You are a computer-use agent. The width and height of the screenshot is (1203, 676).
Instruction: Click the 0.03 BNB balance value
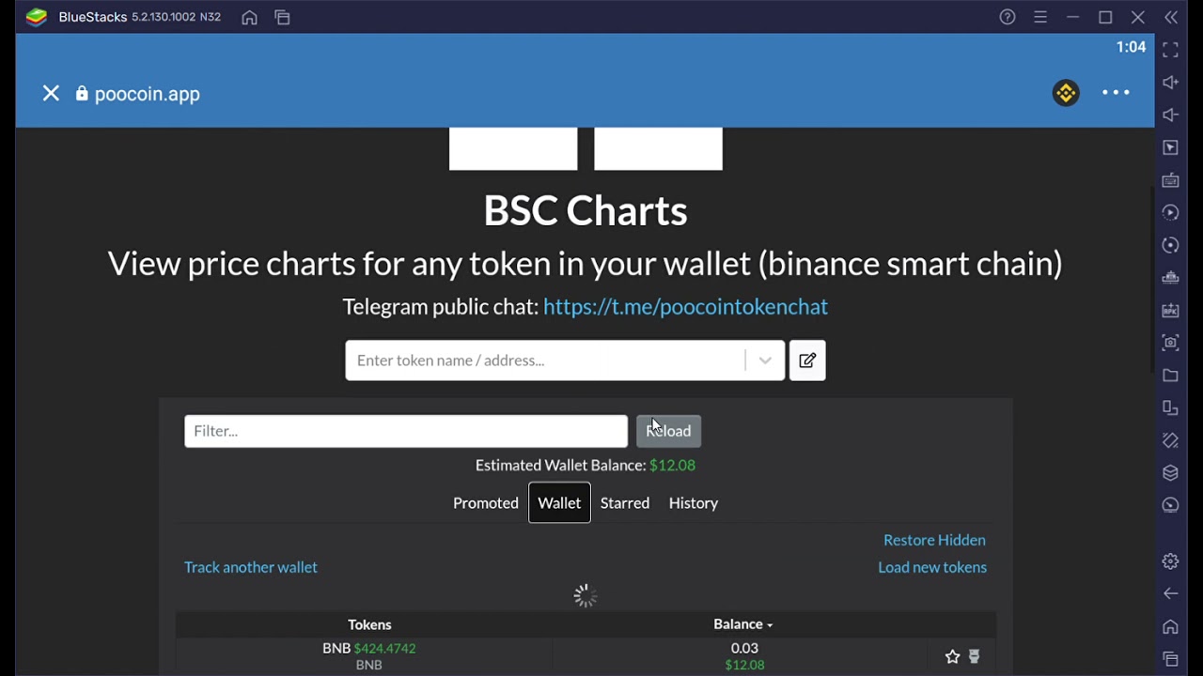click(744, 648)
